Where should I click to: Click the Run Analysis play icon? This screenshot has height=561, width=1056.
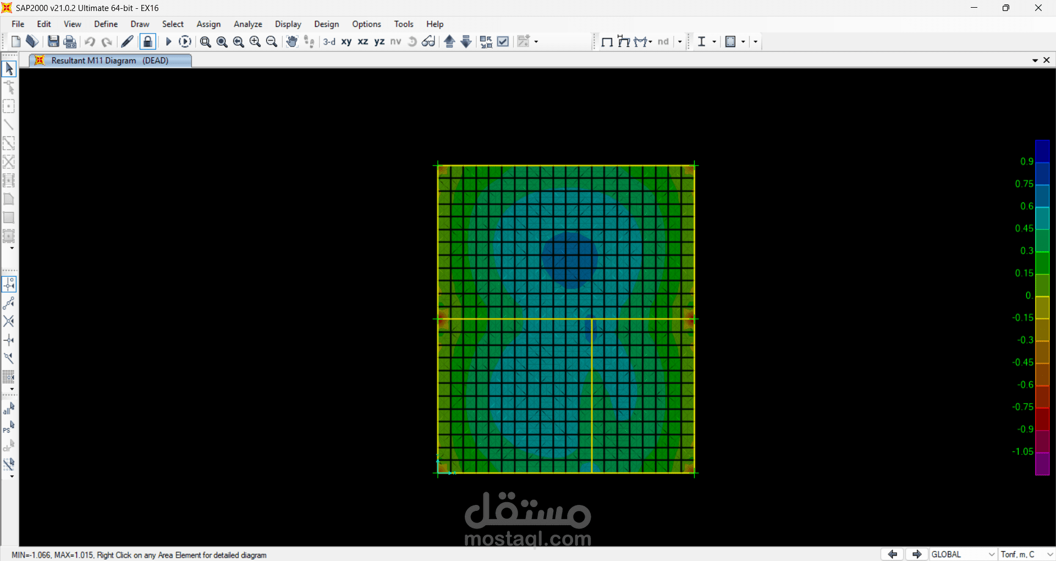[x=169, y=42]
